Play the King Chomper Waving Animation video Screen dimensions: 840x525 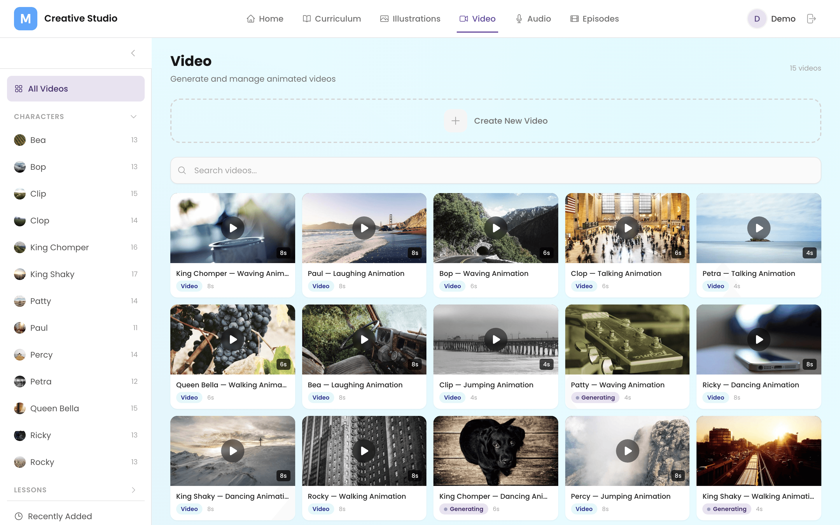click(x=232, y=228)
